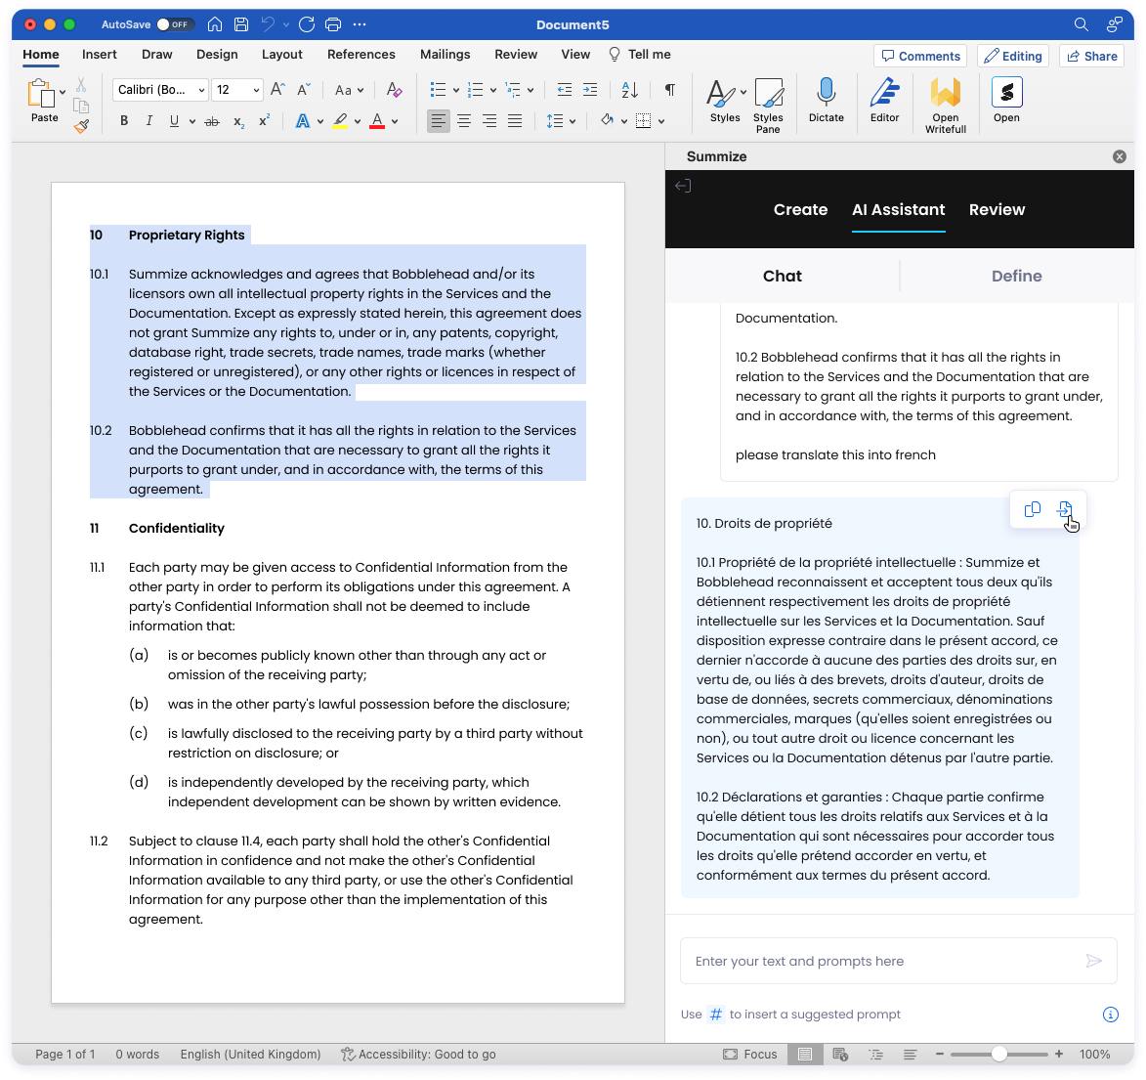Screen dimensions: 1146x1080
Task: Undo the last action
Action: click(269, 24)
